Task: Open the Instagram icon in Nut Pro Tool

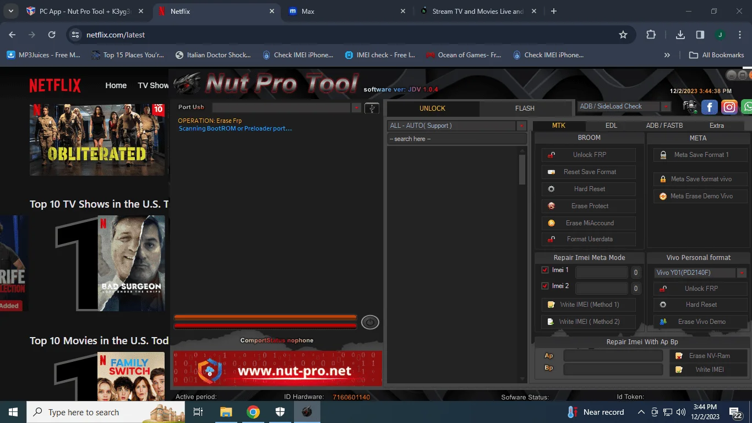Action: 729,107
